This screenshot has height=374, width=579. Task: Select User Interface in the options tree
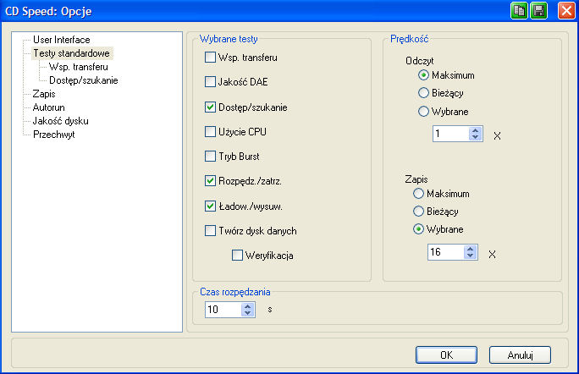[x=61, y=40]
